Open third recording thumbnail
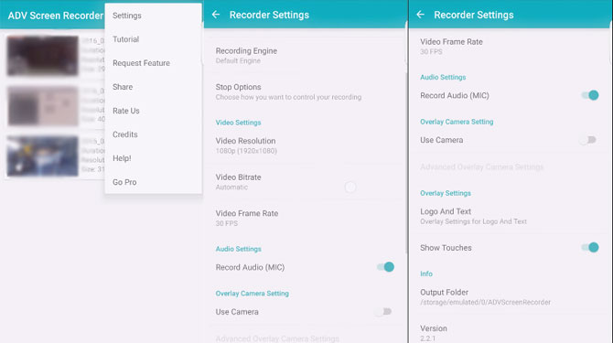 point(43,155)
